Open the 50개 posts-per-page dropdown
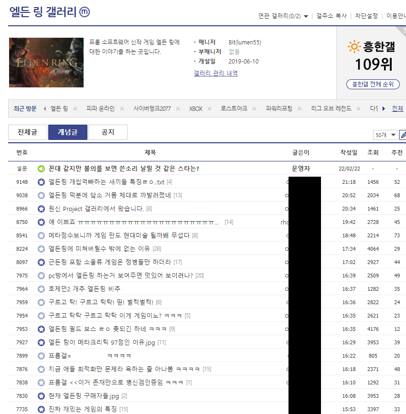Image resolution: width=406 pixels, height=414 pixels. point(385,135)
